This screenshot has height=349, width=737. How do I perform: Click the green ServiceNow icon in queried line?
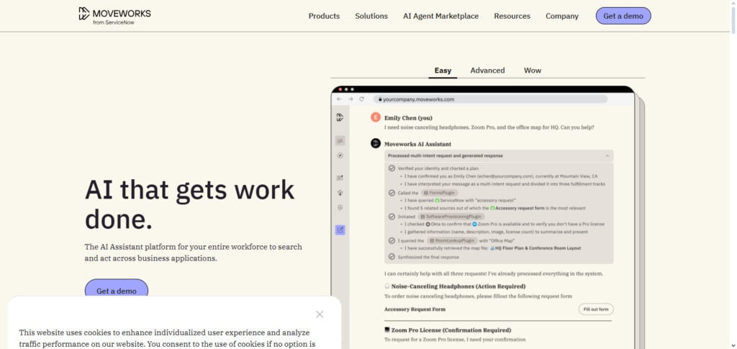click(x=437, y=200)
